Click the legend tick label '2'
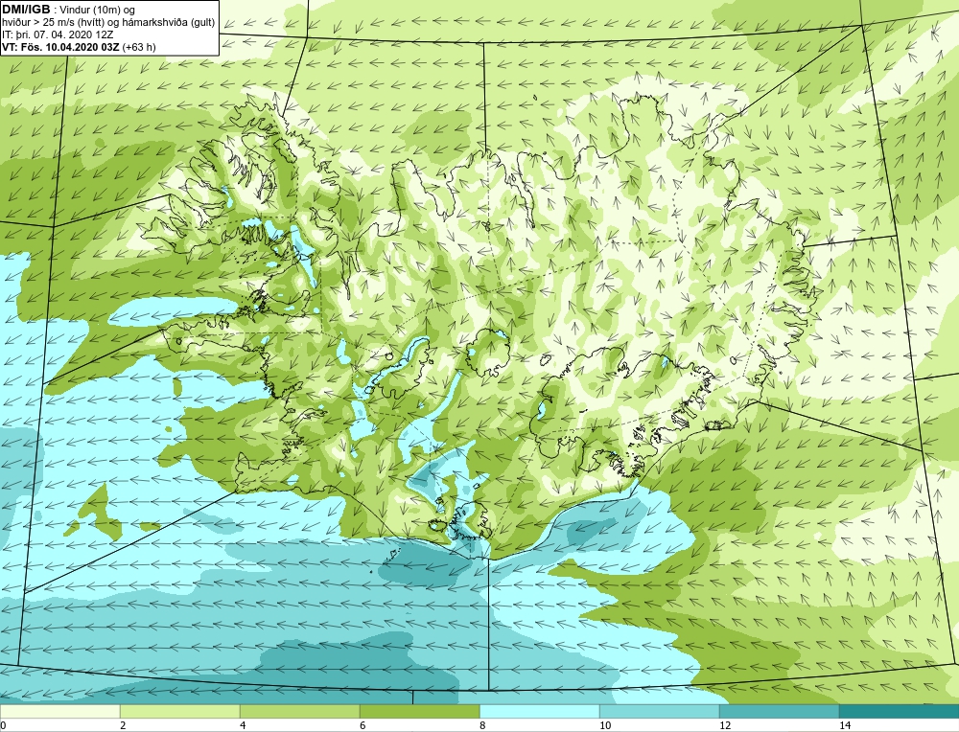959x732 pixels. point(123,725)
